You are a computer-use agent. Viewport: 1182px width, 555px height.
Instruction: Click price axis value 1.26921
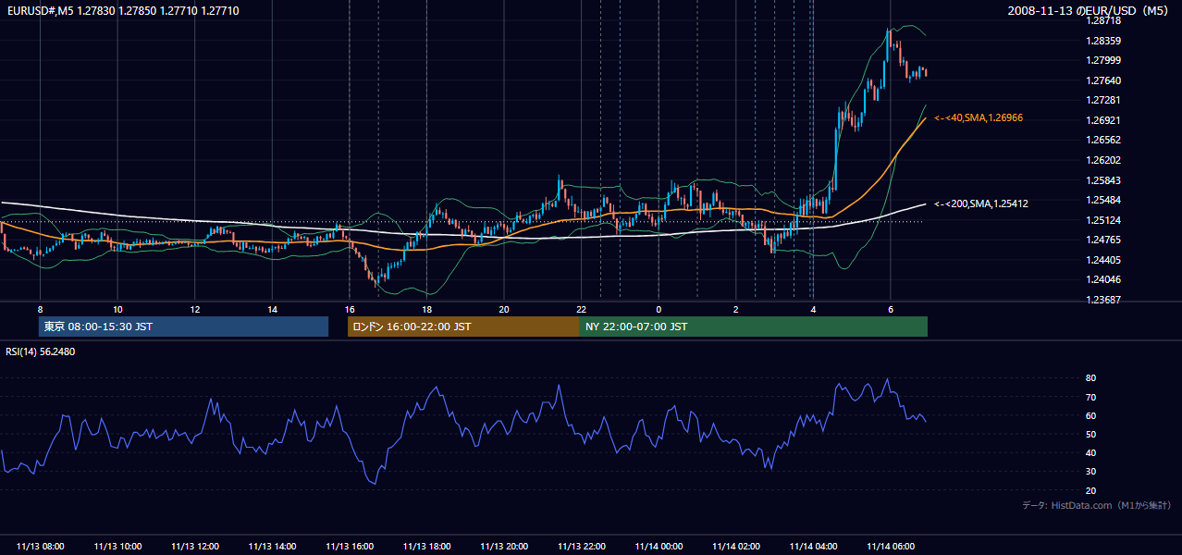point(1103,120)
